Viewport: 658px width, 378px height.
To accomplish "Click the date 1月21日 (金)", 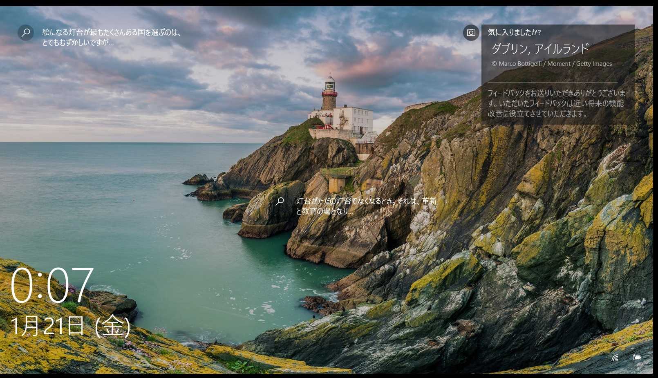I will point(70,326).
